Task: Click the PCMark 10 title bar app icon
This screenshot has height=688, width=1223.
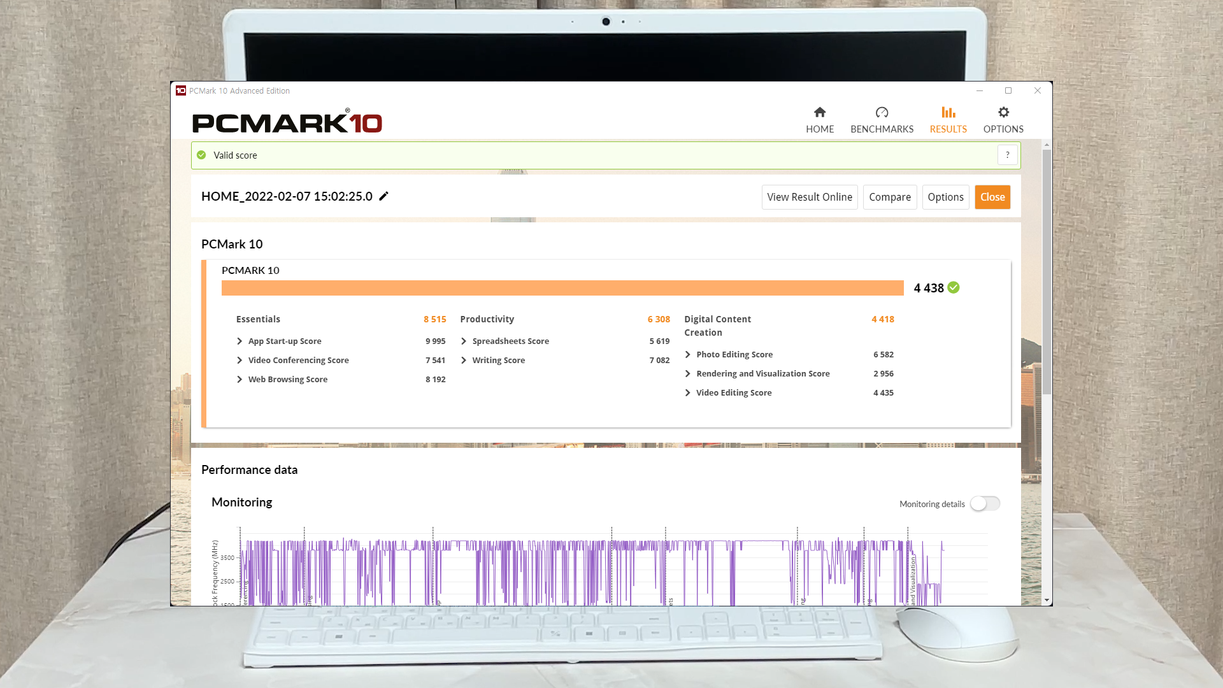Action: click(x=181, y=90)
